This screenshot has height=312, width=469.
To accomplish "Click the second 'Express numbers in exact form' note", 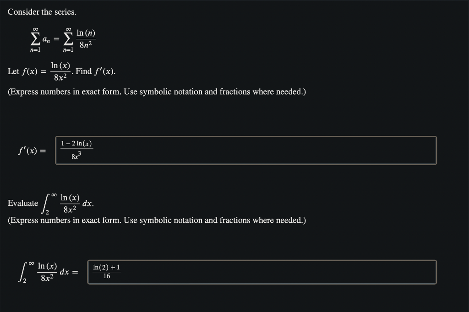I will (x=158, y=220).
